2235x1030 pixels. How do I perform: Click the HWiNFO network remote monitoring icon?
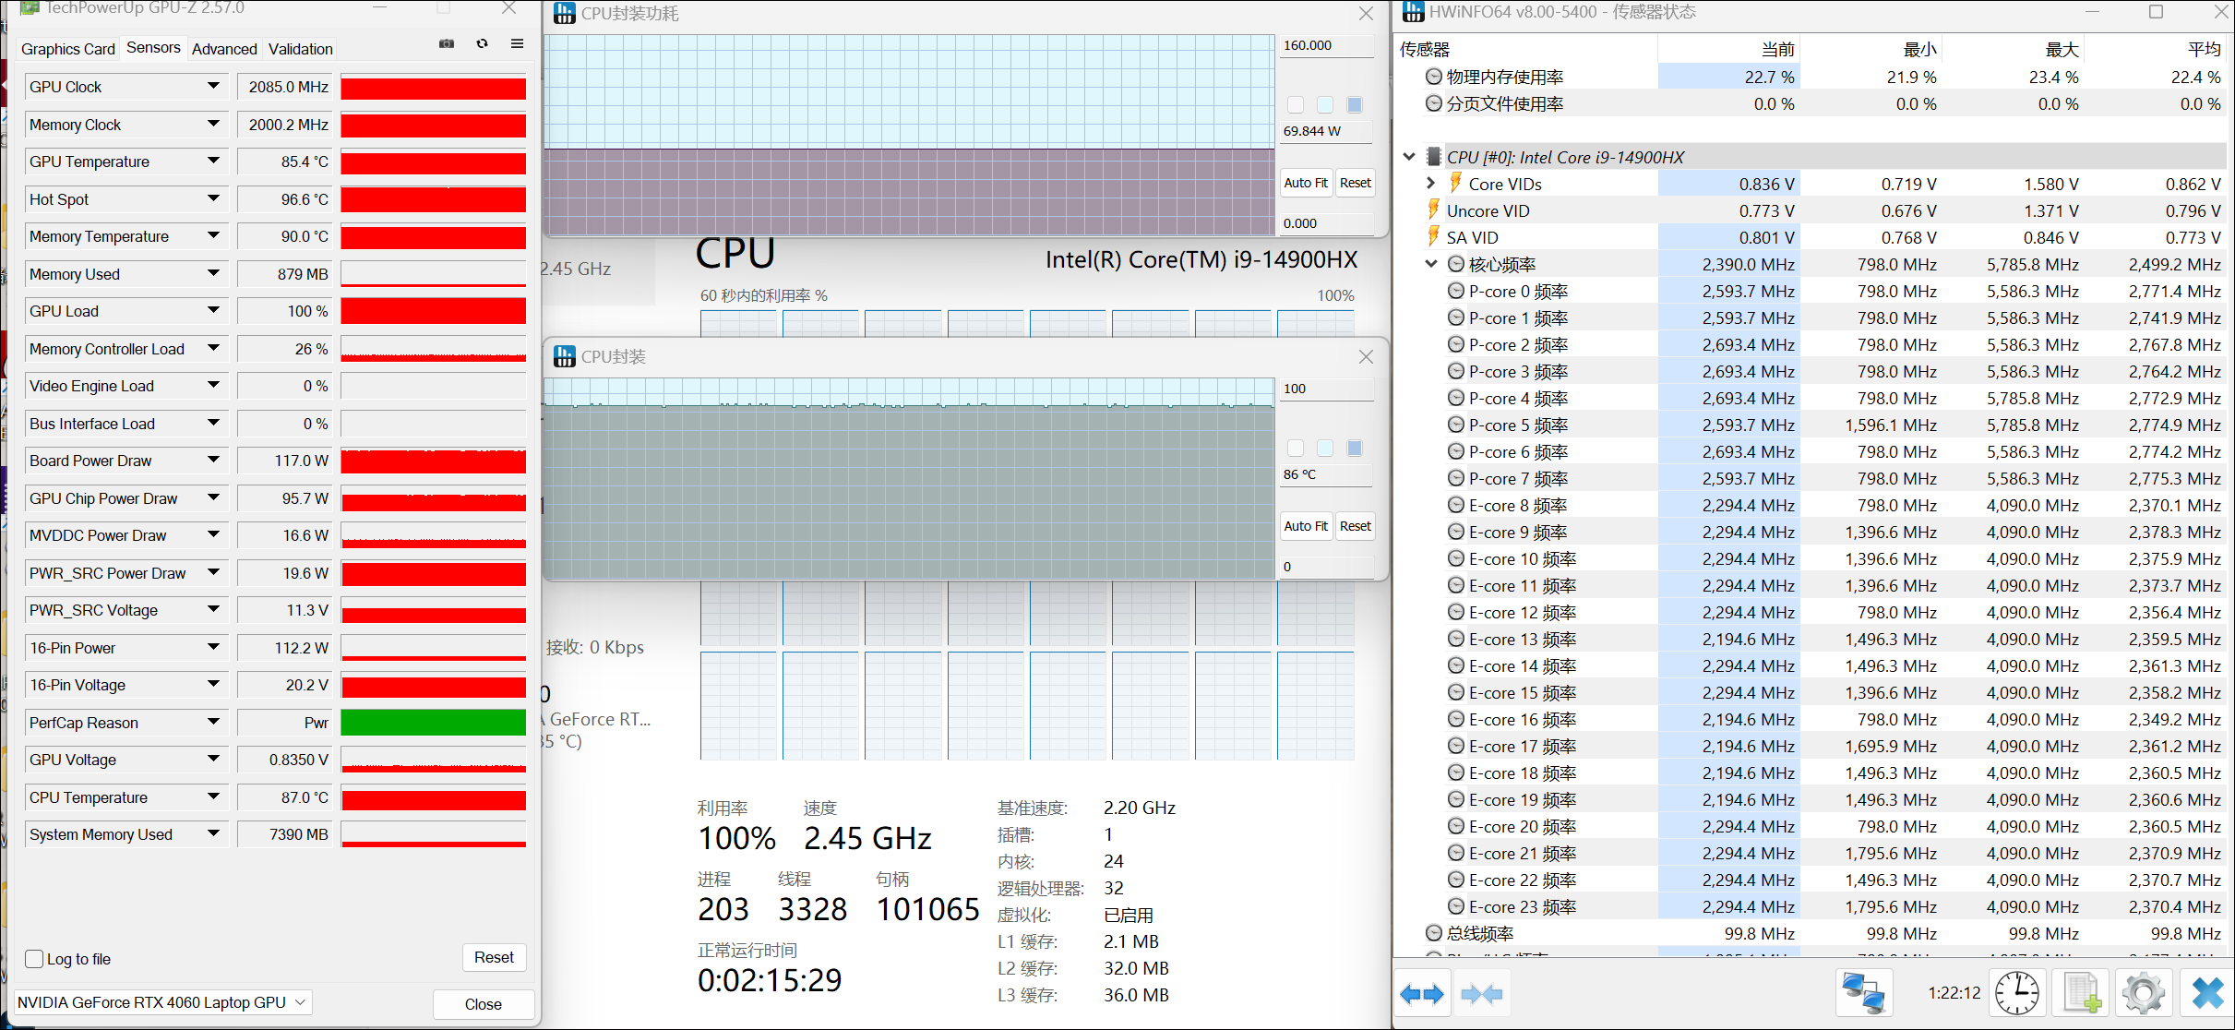pyautogui.click(x=1862, y=994)
